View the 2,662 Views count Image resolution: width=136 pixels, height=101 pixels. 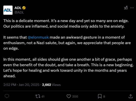(51, 85)
